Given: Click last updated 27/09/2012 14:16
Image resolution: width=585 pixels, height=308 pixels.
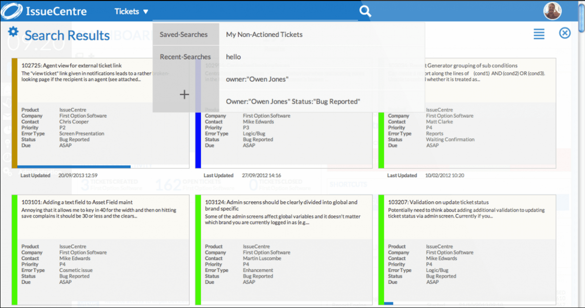Looking at the screenshot, I should 261,175.
